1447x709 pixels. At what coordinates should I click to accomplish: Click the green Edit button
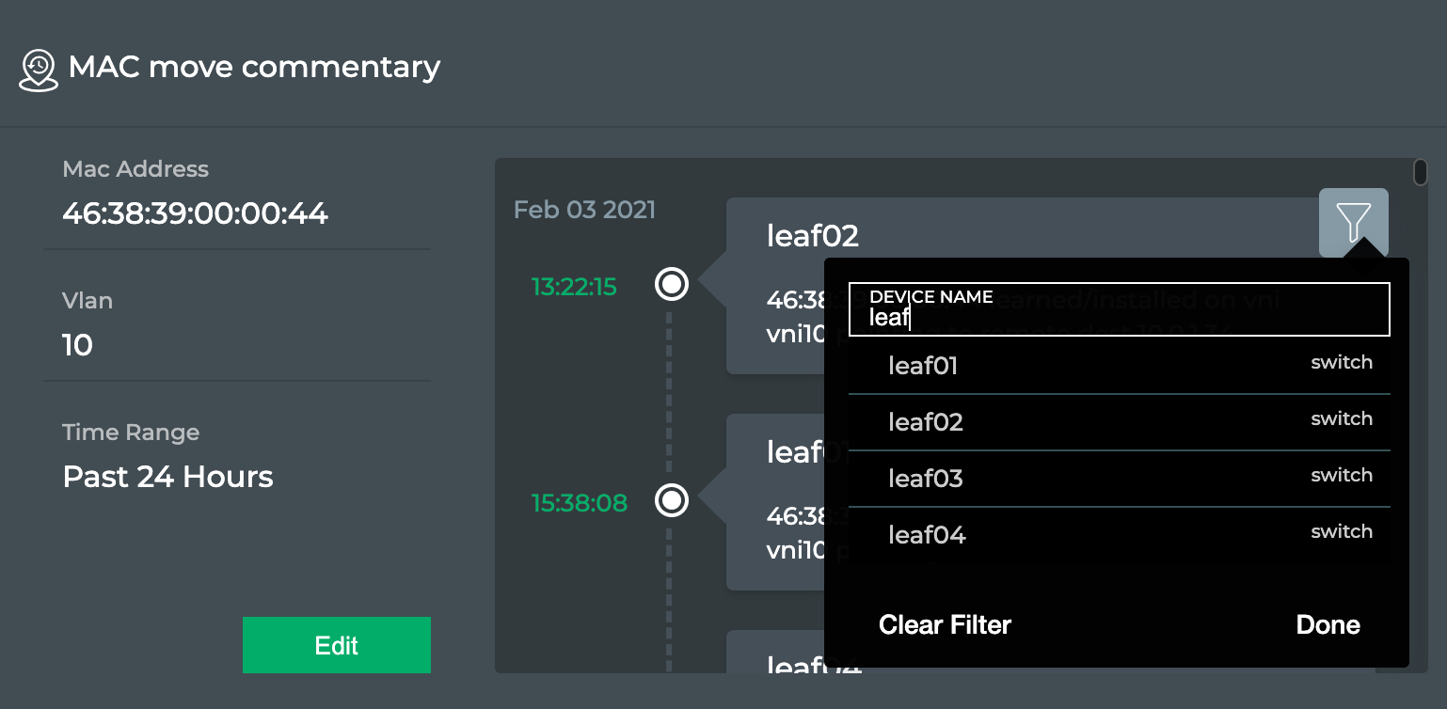[x=337, y=645]
